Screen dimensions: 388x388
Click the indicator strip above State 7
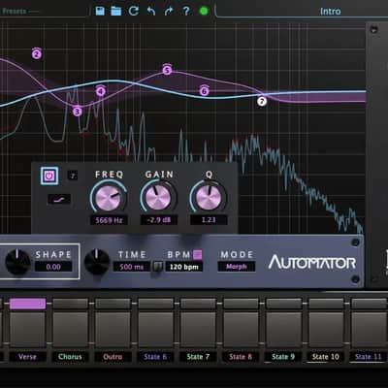(198, 304)
